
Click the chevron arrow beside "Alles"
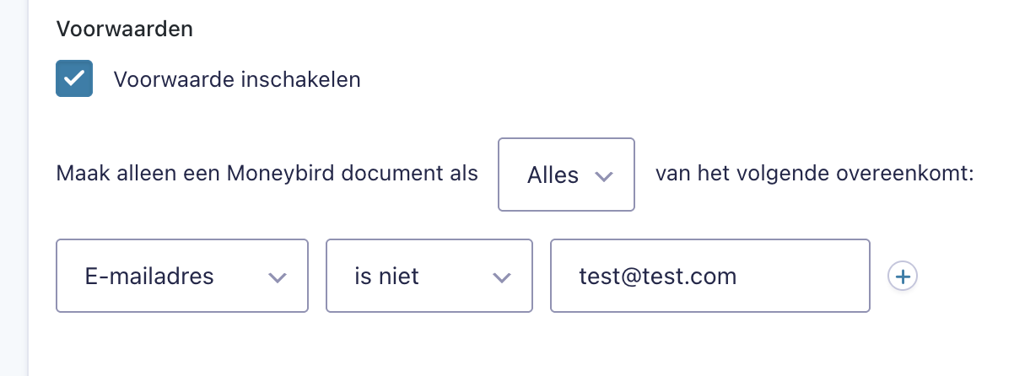(602, 175)
